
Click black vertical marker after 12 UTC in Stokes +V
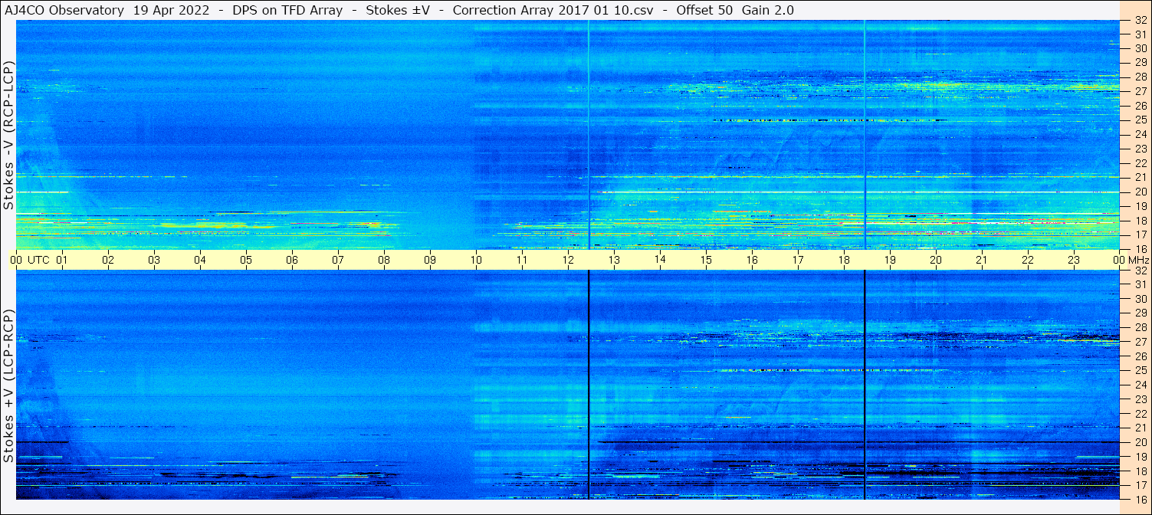(588, 385)
